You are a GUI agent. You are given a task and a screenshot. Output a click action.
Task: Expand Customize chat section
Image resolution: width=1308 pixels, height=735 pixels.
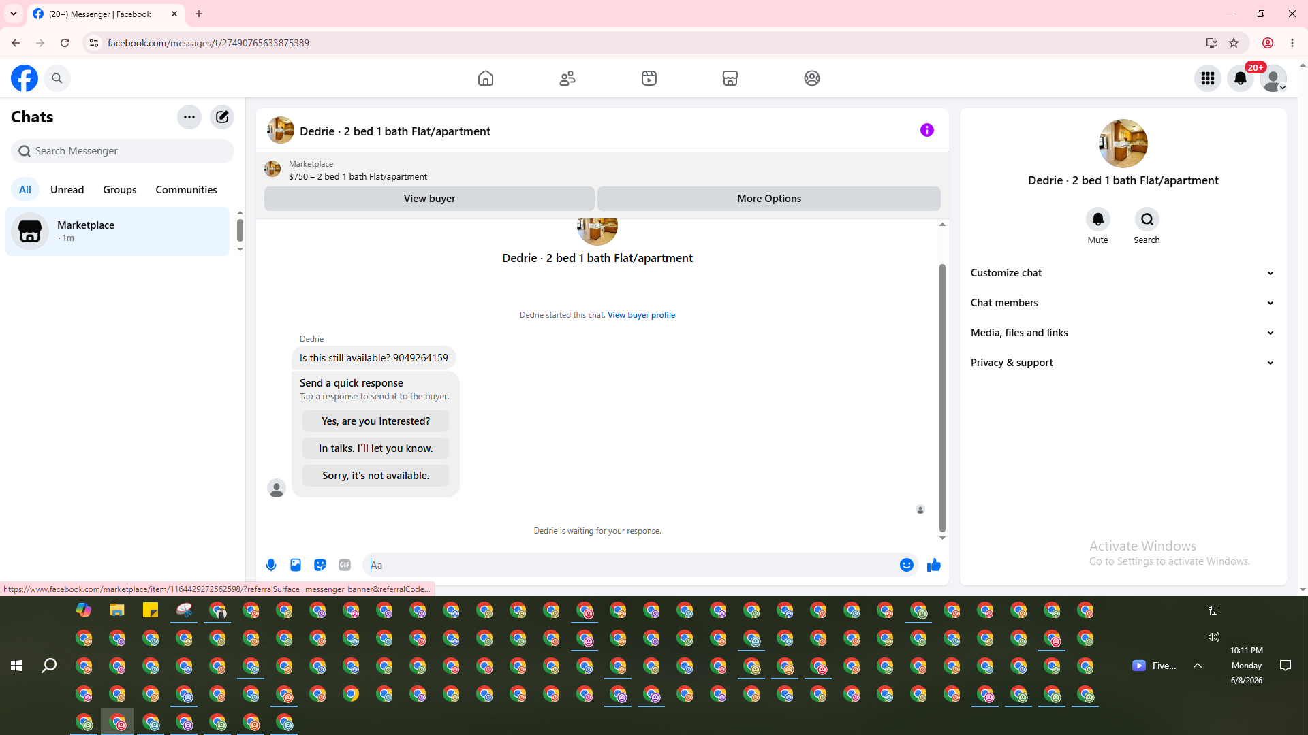pos(1123,273)
